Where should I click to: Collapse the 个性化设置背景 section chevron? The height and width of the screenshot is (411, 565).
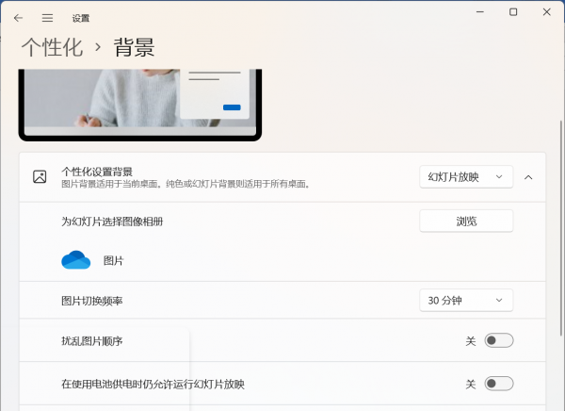[528, 177]
